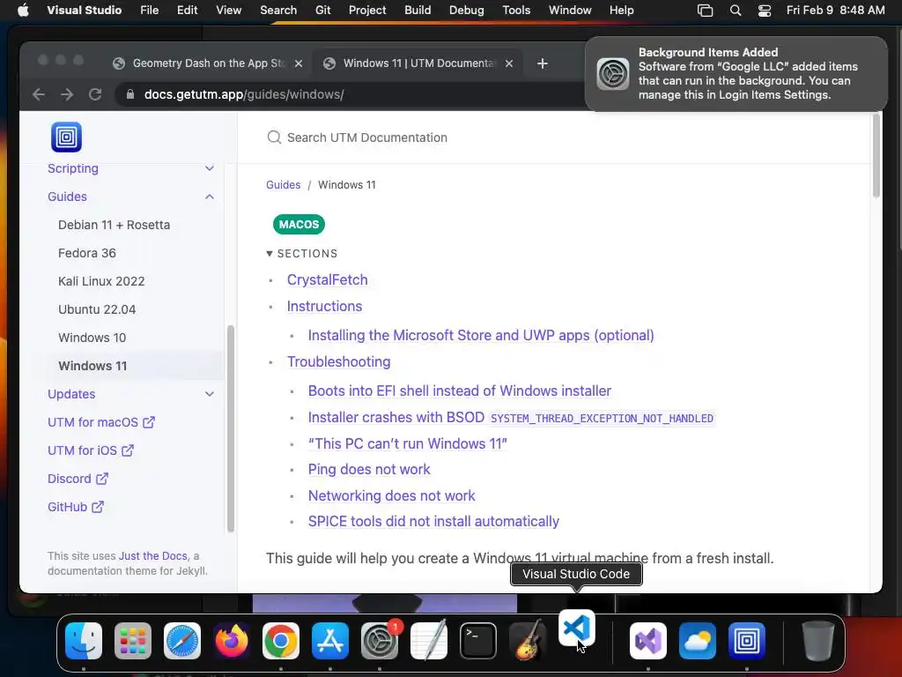
Task: Go forward in browser history
Action: tap(67, 94)
